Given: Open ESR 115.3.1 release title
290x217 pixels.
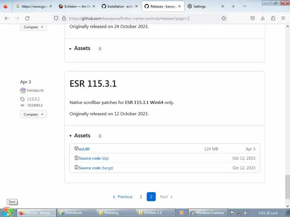Looking at the screenshot, I should coord(93,84).
